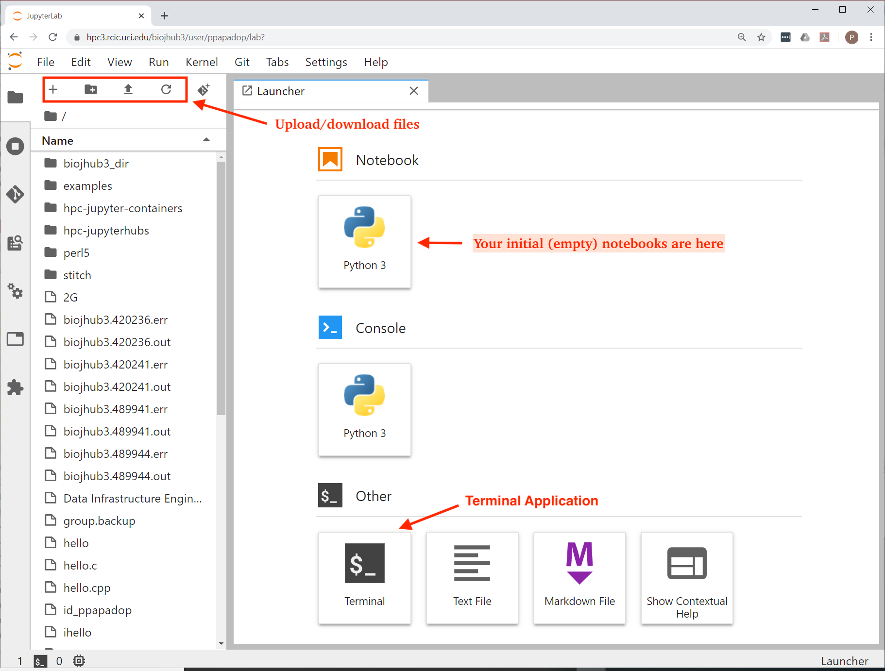Viewport: 885px width, 671px height.
Task: Open the View menu
Action: coord(119,62)
